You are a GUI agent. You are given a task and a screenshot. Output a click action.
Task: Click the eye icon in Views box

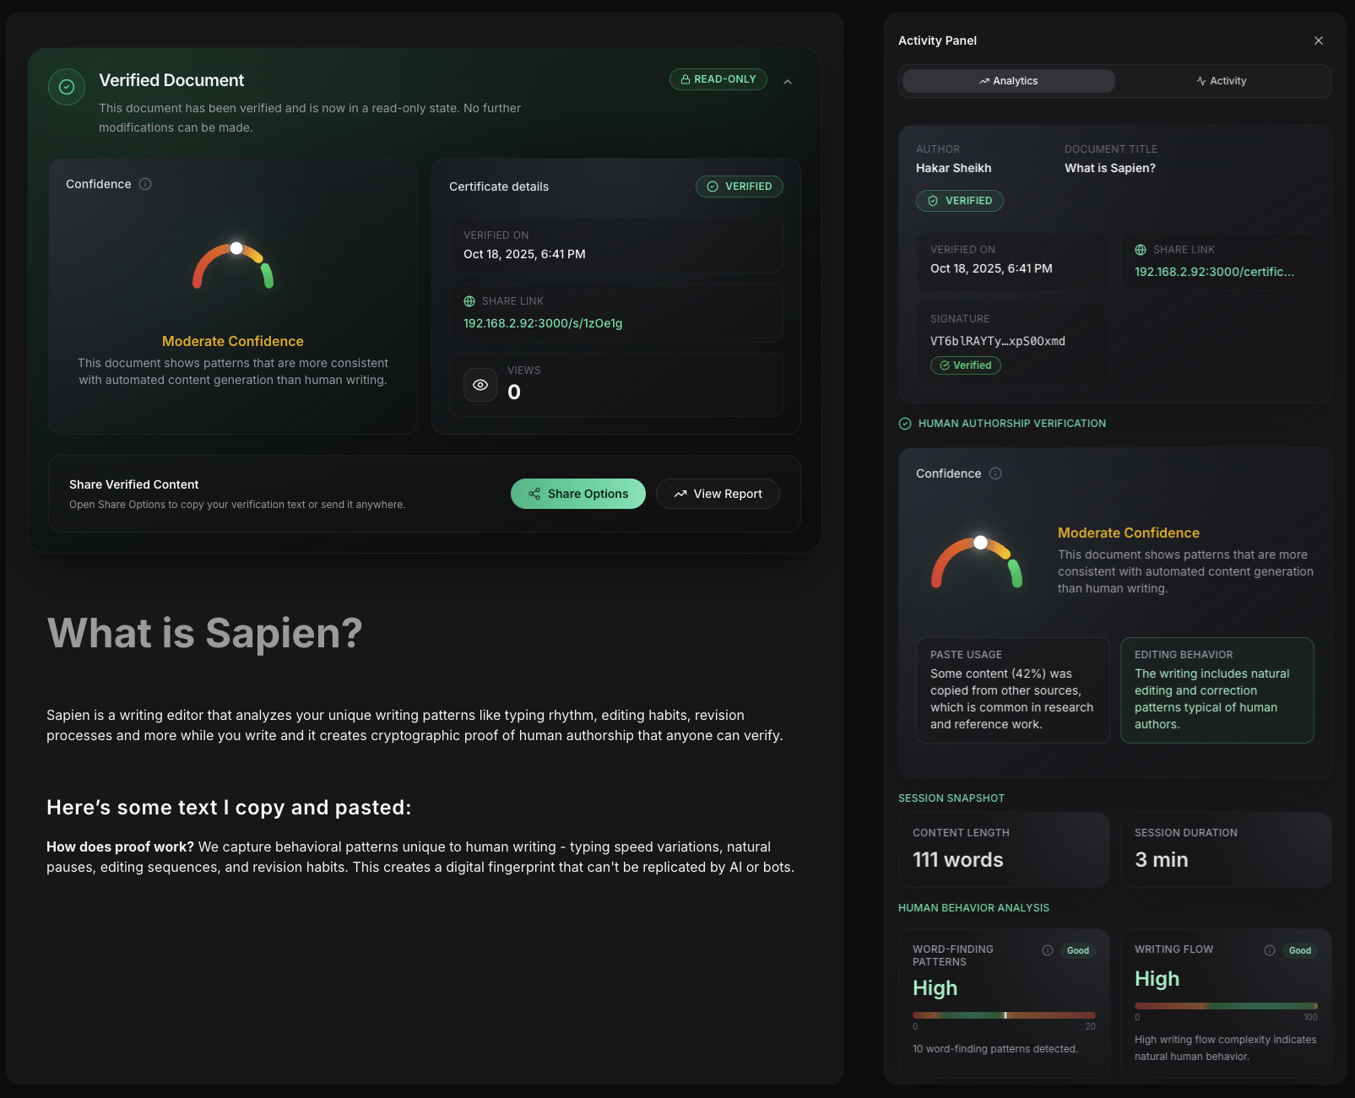coord(480,385)
